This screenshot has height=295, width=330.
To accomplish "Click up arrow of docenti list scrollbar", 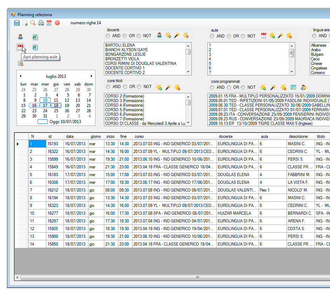I will [x=188, y=46].
